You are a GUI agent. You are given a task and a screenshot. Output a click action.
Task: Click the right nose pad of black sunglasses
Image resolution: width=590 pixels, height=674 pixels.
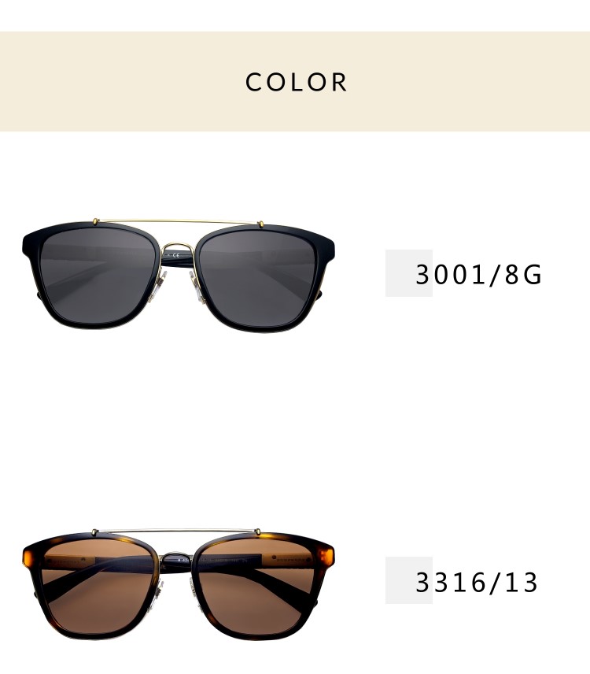point(197,287)
